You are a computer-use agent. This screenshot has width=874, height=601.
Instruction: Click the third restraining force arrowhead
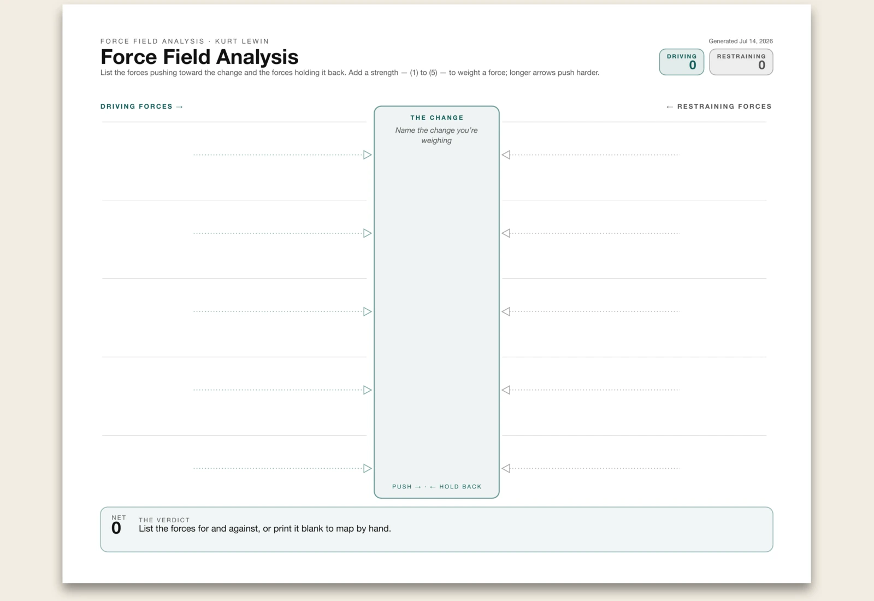(506, 311)
